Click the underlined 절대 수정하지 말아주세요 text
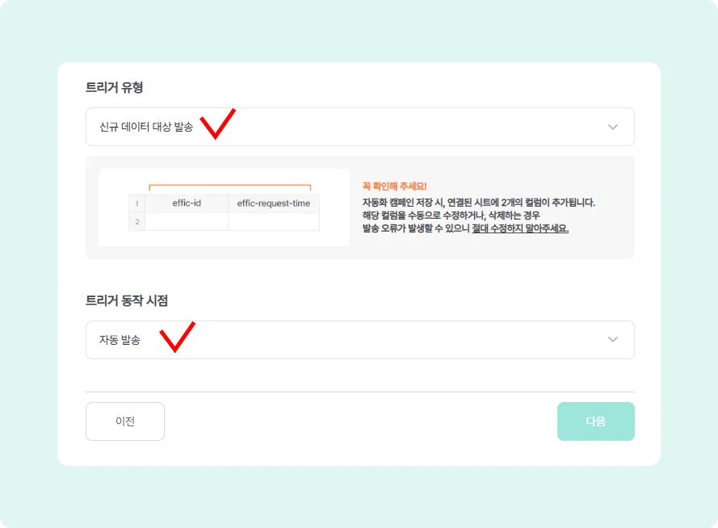 pos(520,228)
